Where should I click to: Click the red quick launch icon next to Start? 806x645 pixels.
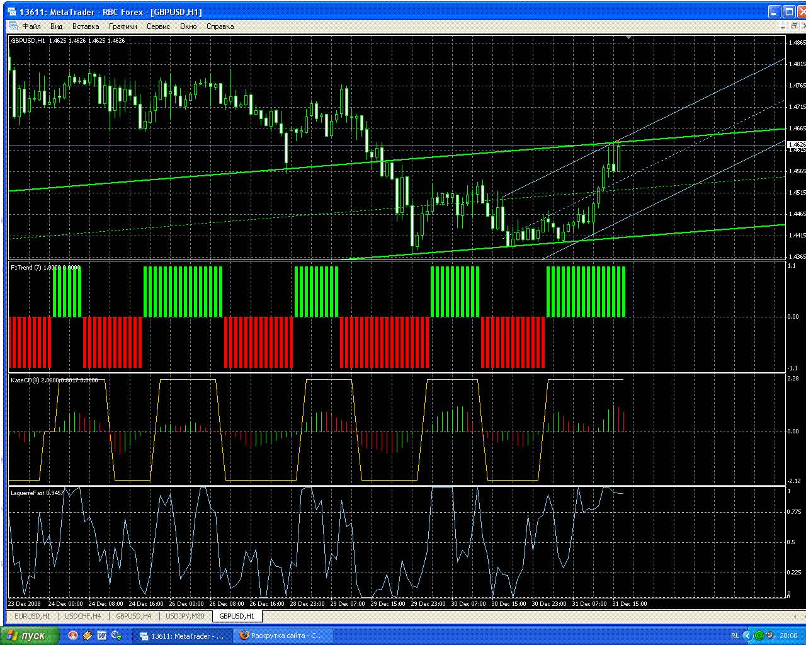click(73, 636)
